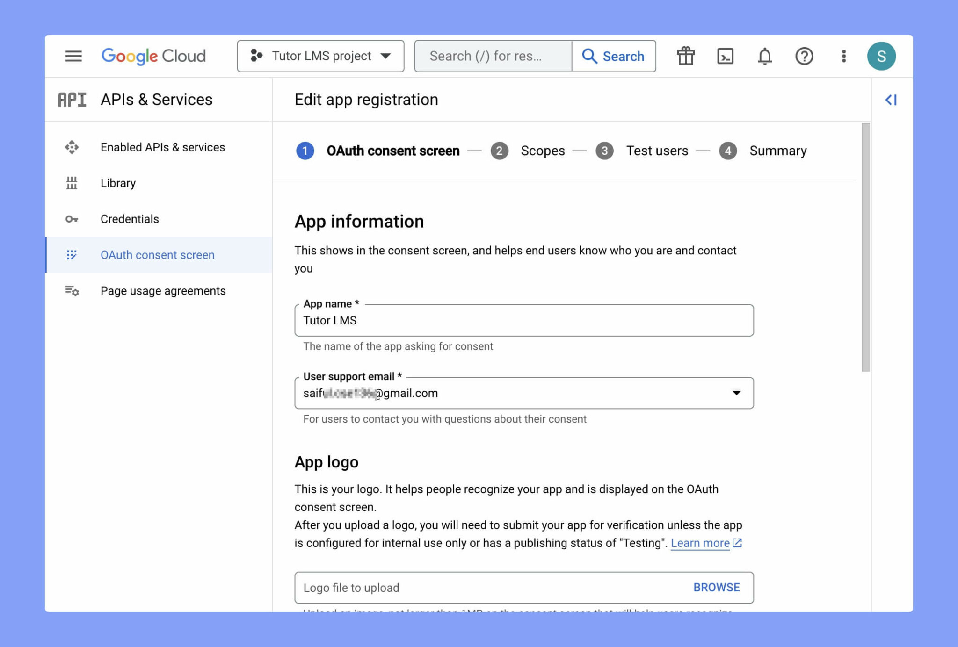Select Enabled APIs & services in sidebar
This screenshot has width=958, height=647.
162,147
